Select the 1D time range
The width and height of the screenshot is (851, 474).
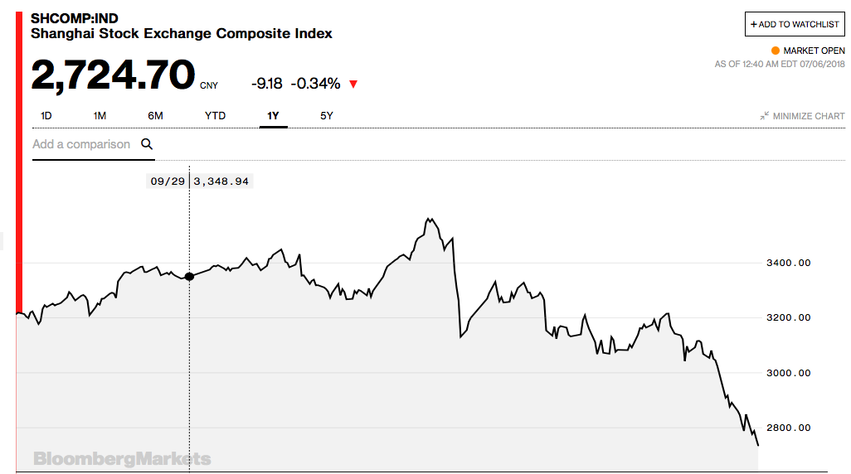[x=46, y=115]
